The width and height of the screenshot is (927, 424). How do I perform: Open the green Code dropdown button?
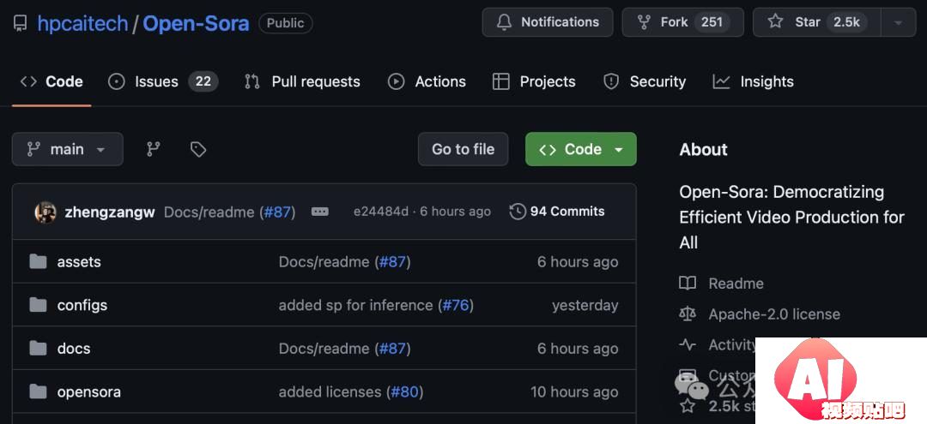[x=580, y=149]
